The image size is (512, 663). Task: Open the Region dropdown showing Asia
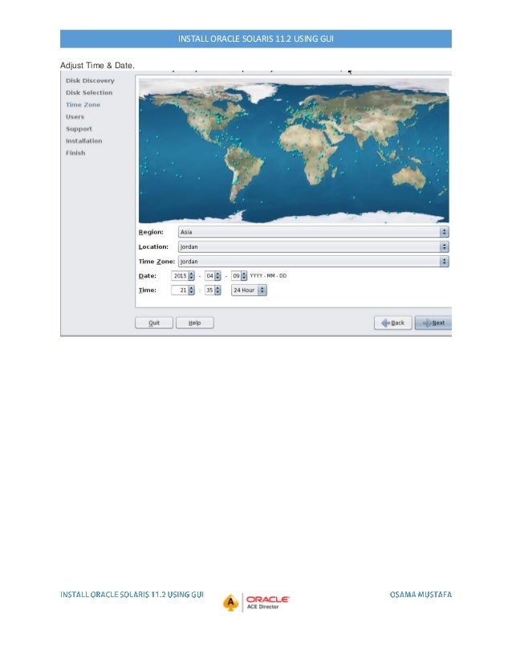pos(313,232)
